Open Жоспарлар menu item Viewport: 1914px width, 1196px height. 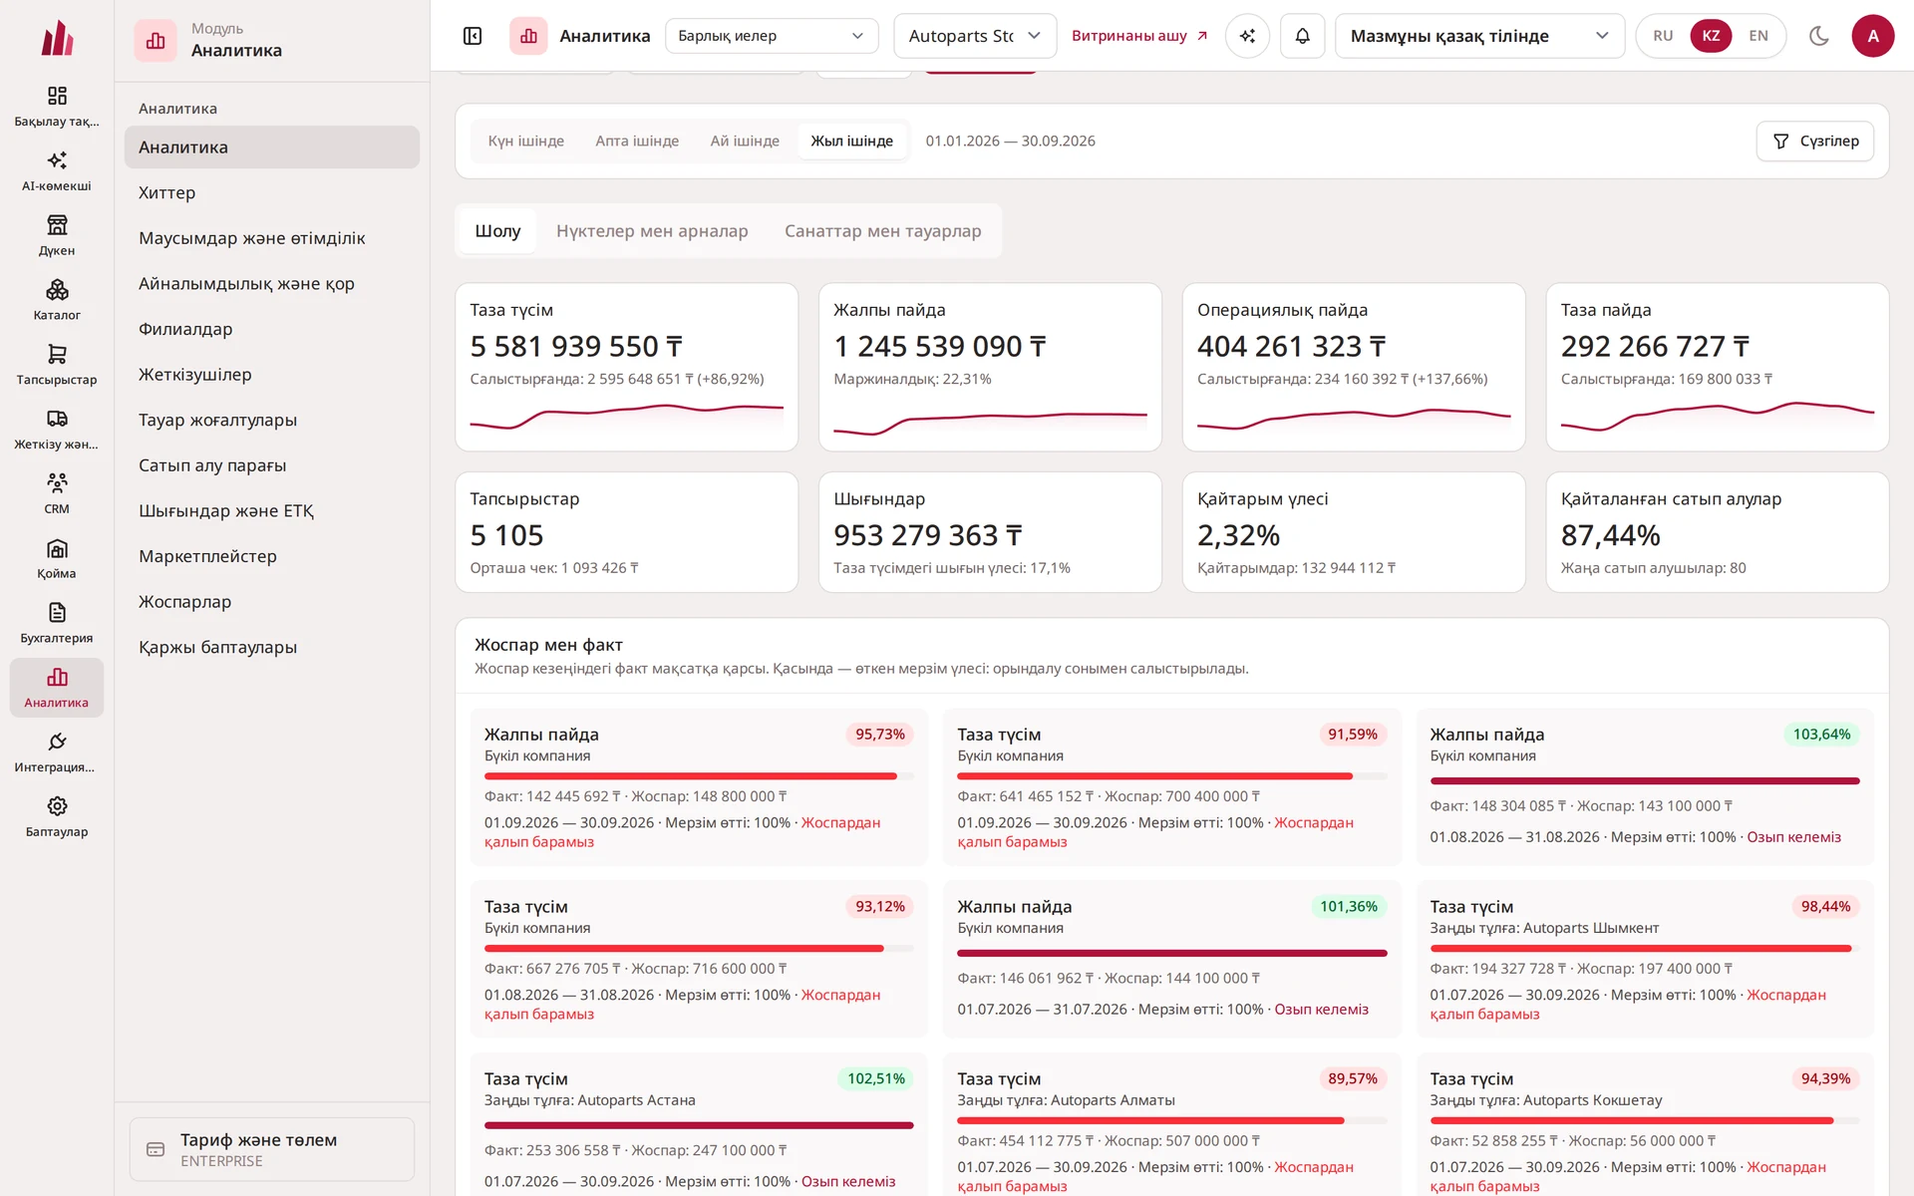pos(271,602)
